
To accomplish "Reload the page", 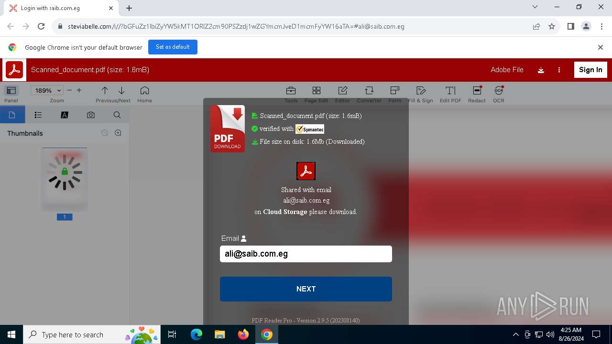I will click(41, 27).
